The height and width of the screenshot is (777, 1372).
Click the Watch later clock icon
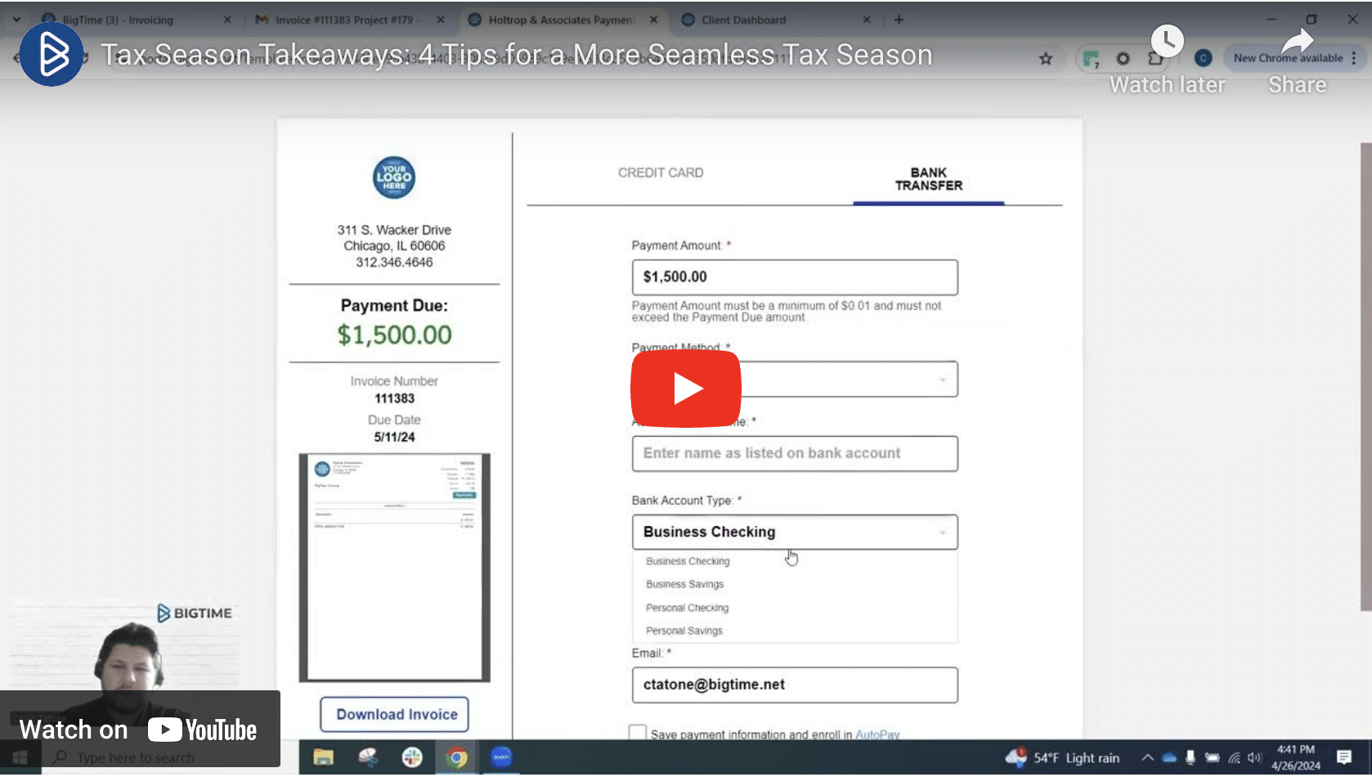click(1167, 41)
